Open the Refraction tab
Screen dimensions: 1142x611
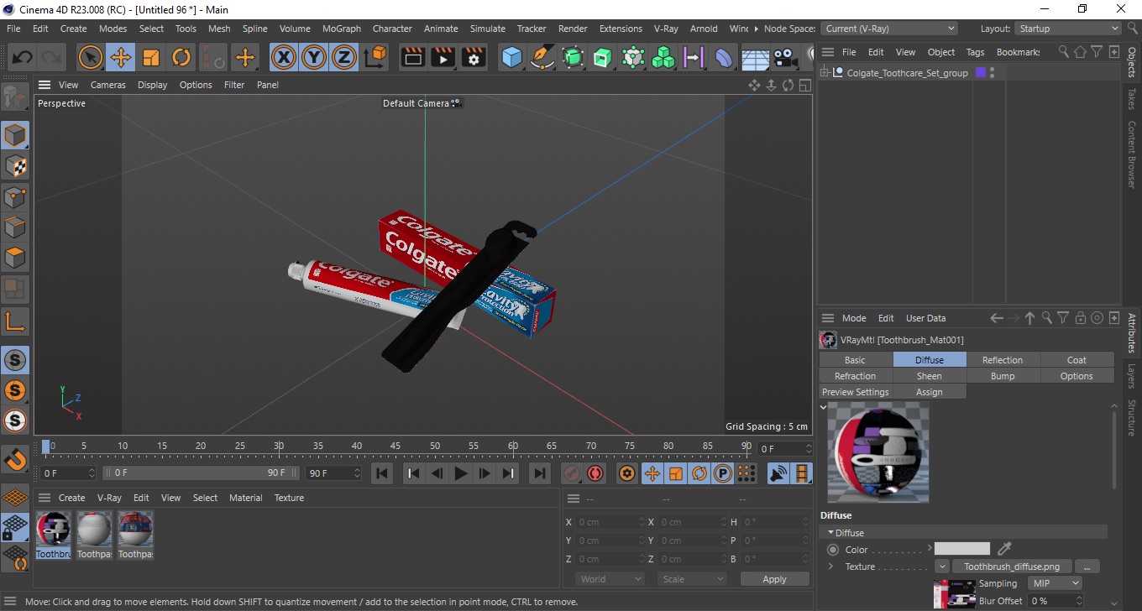(855, 376)
